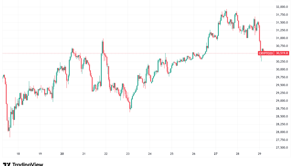Select the bold 27 date marker
The width and height of the screenshot is (293, 166).
(x=216, y=154)
